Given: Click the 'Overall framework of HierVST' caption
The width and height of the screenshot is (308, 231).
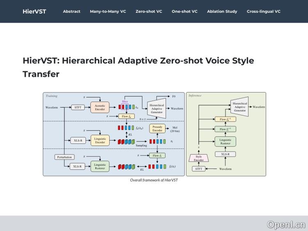Looking at the screenshot, I should (x=154, y=180).
